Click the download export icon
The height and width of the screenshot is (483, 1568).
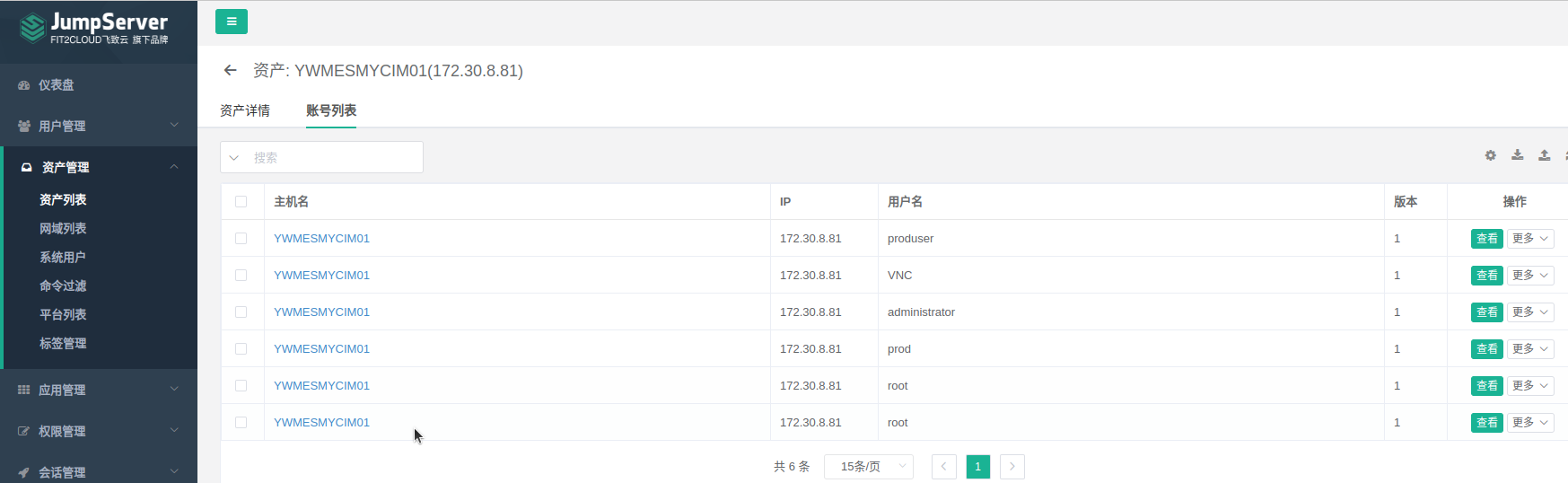tap(1517, 155)
